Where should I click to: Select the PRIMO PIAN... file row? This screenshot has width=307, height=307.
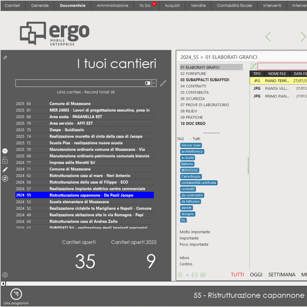278,96
